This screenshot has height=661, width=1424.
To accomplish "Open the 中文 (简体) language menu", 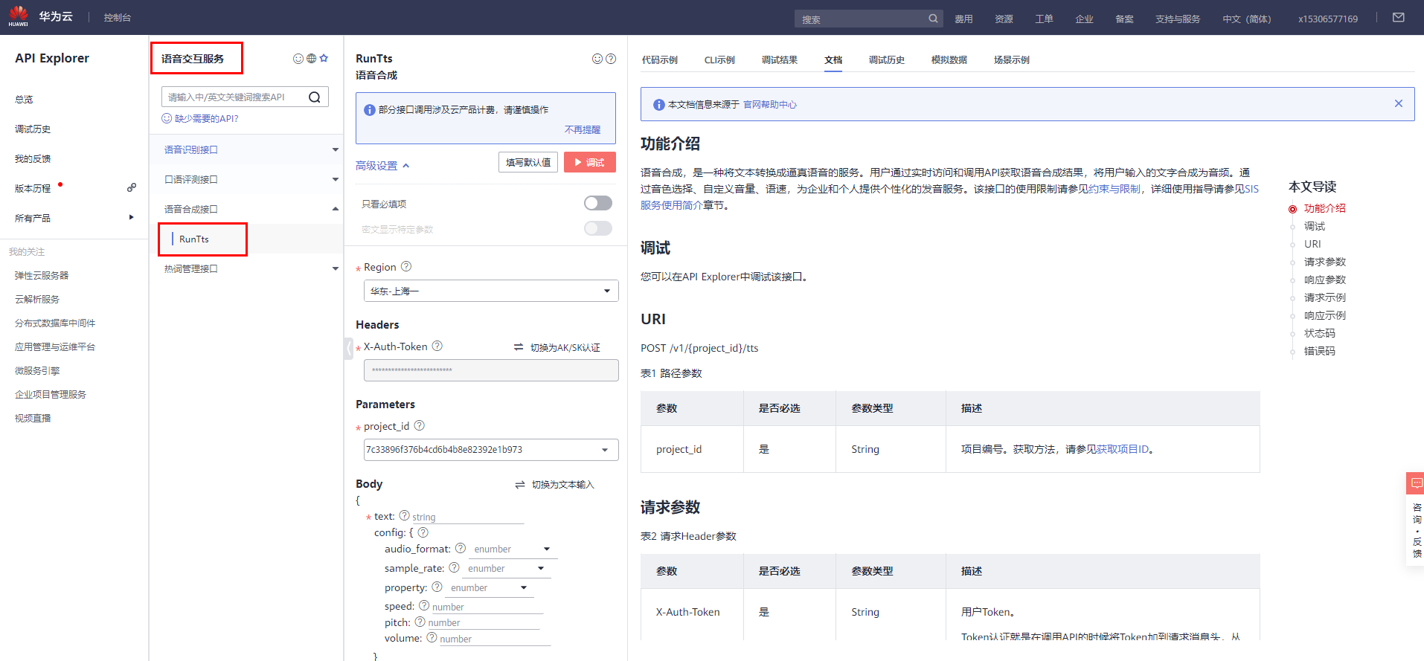I will [x=1247, y=19].
